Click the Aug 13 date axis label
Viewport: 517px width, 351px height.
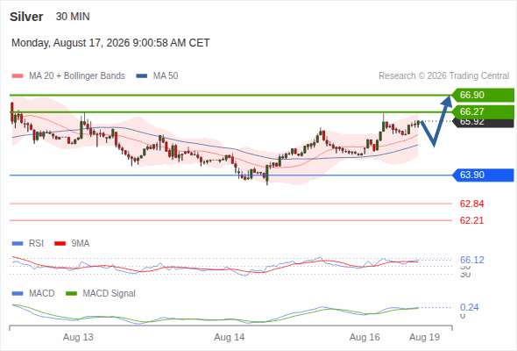click(78, 337)
